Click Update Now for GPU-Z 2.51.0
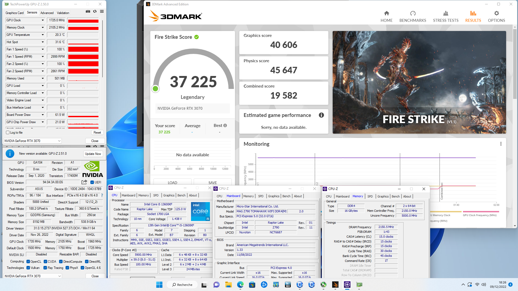The height and width of the screenshot is (291, 518). (x=93, y=154)
